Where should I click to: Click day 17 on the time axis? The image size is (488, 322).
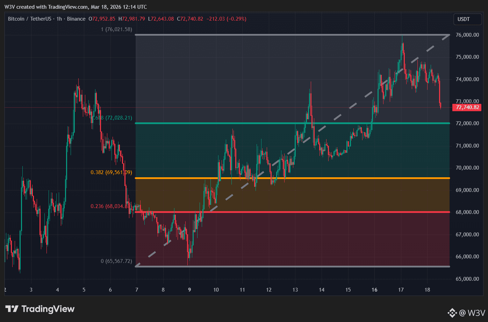(x=401, y=290)
